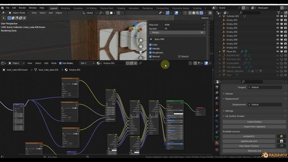
Task: Click the Blender logo icon
Action: [x=2, y=8]
